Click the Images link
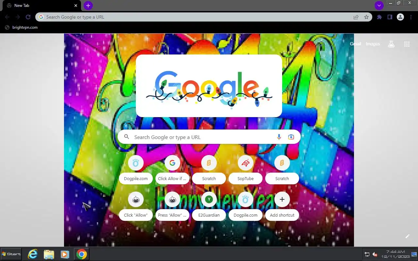The width and height of the screenshot is (418, 261). [x=373, y=44]
